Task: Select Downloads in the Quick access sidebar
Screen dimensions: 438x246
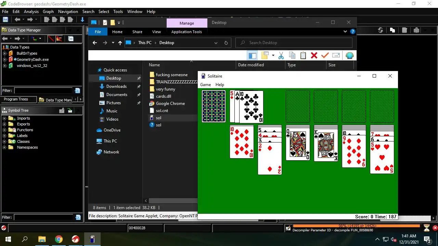Action: [116, 86]
